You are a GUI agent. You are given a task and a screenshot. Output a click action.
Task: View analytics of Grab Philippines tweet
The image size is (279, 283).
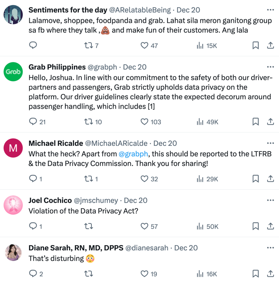[200, 122]
